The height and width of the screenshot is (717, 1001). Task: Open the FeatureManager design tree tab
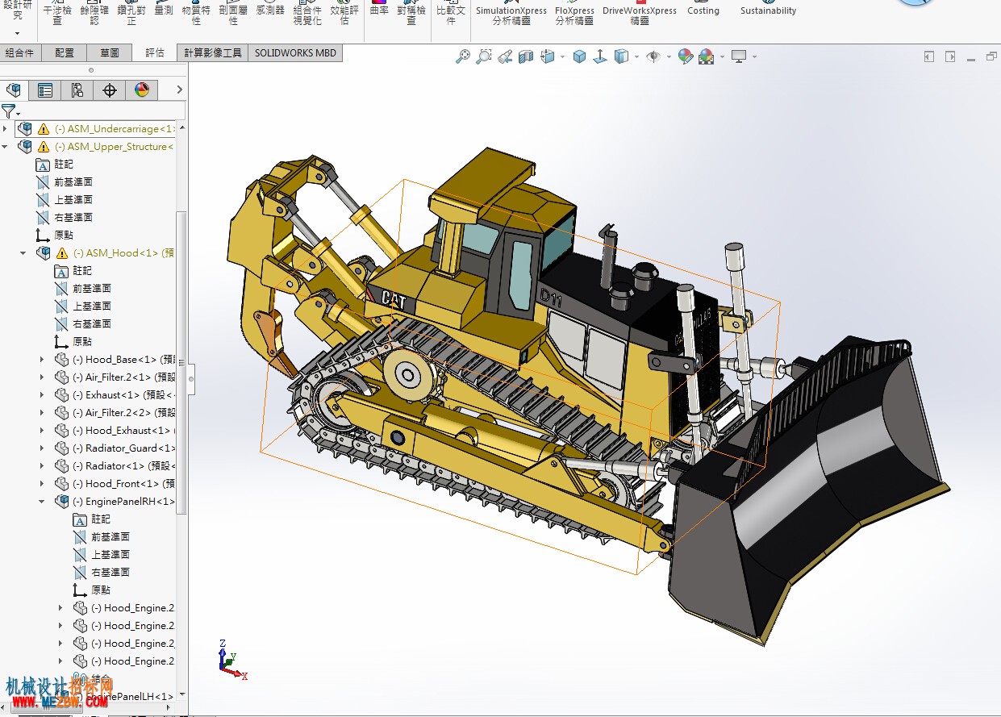14,90
